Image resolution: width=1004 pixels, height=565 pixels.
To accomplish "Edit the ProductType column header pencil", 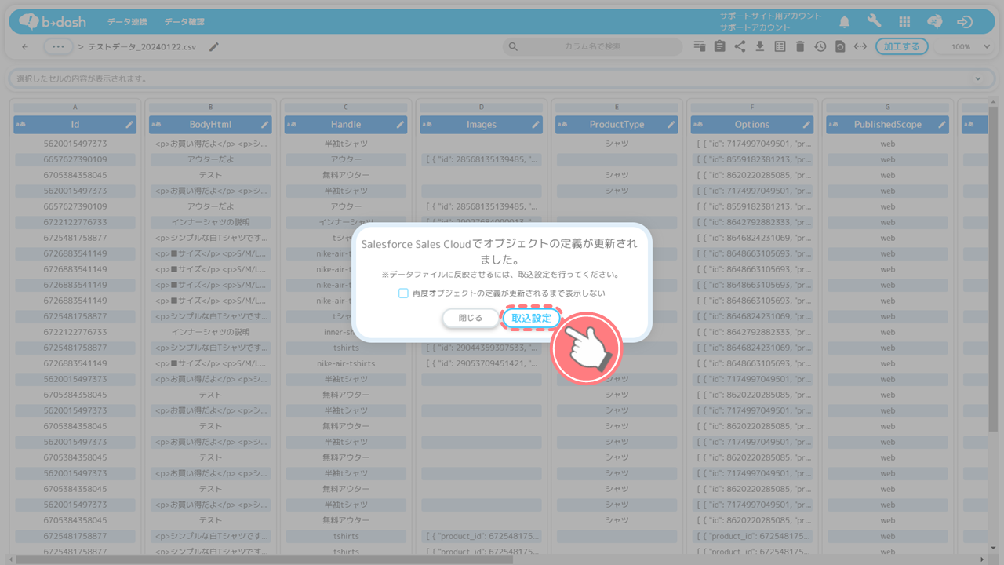I will (671, 124).
